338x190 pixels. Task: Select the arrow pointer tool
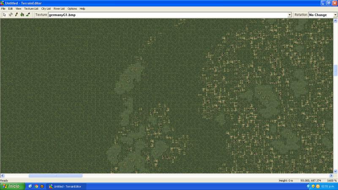5,15
